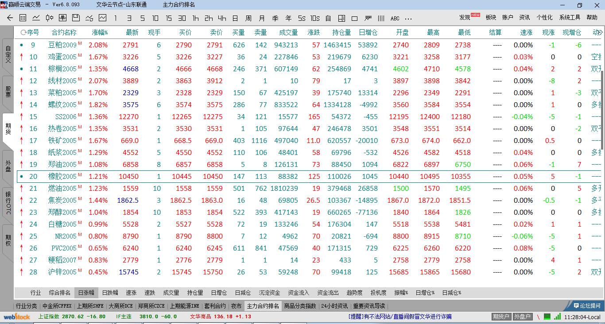
Task: Select the 30 minute period button
Action: pos(182,18)
